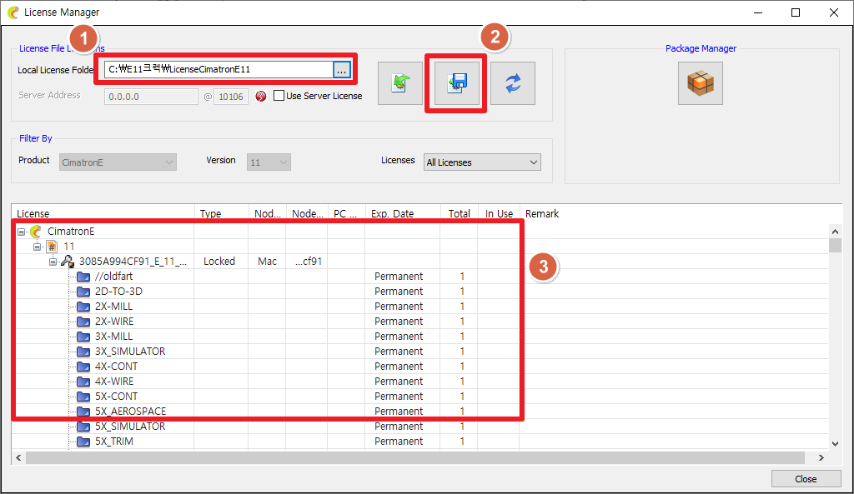Click the Close button
The width and height of the screenshot is (854, 494).
pos(806,479)
